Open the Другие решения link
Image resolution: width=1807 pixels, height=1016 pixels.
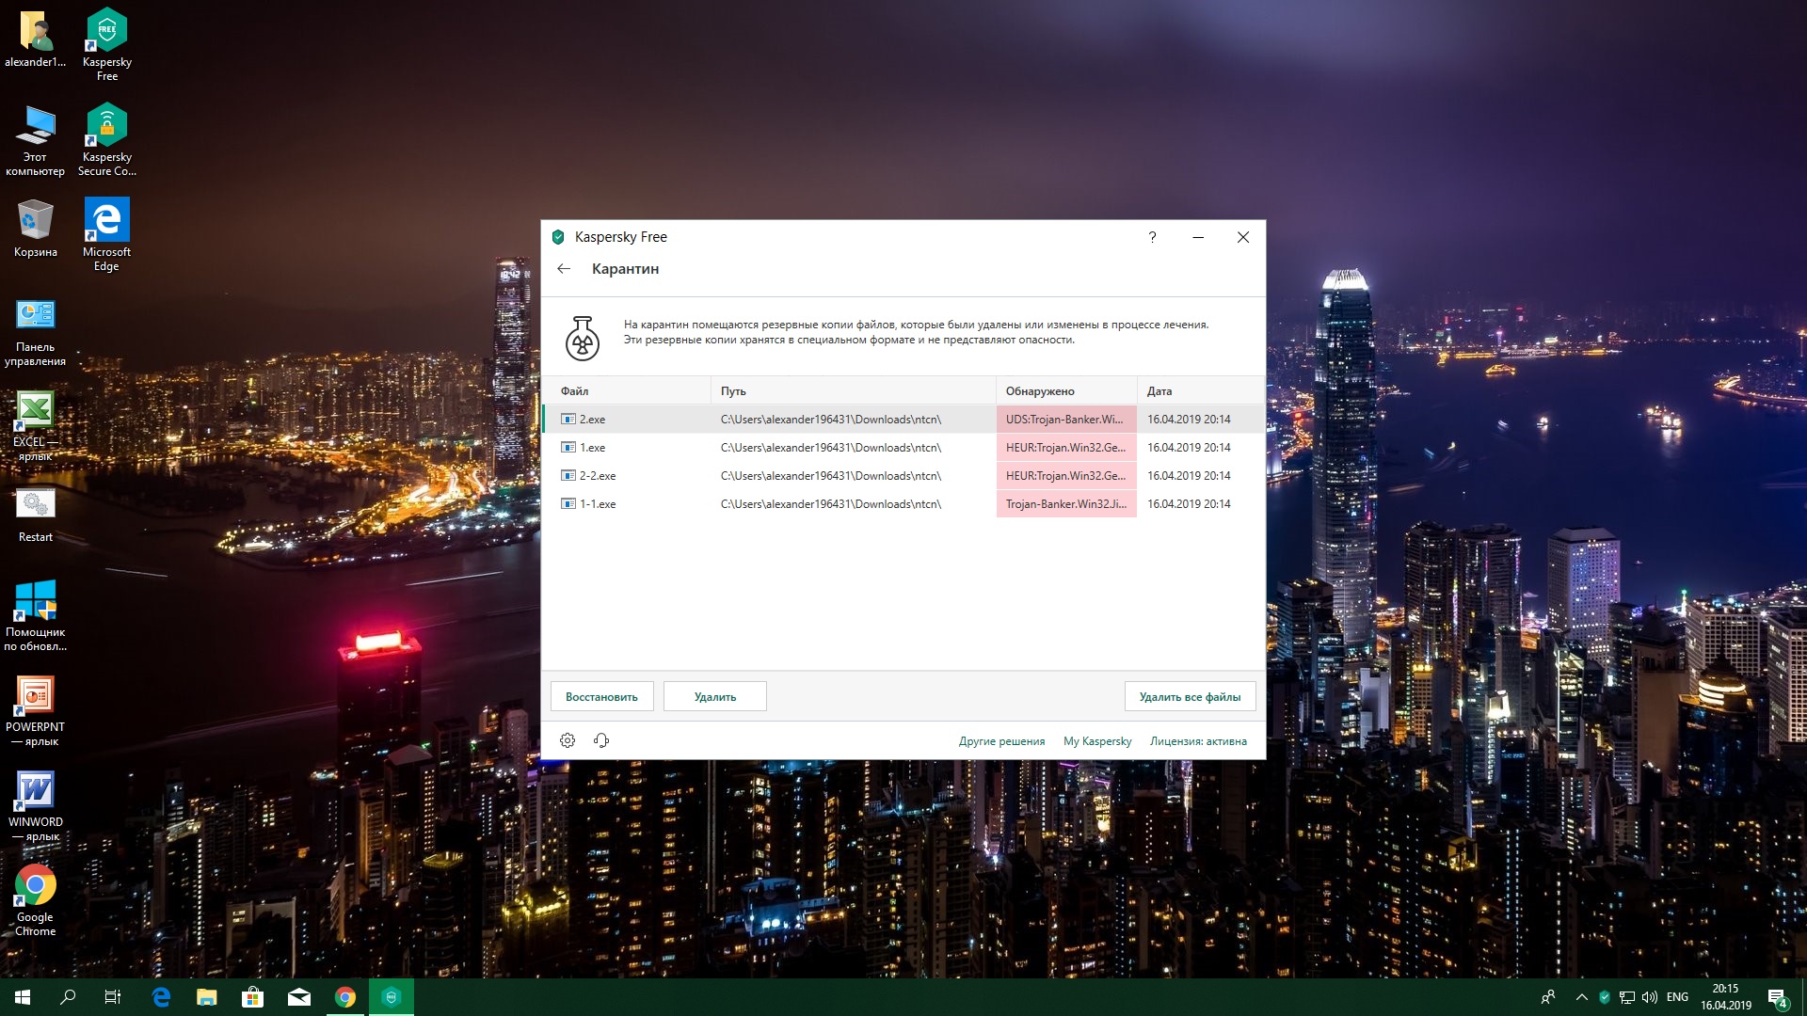click(x=1001, y=741)
